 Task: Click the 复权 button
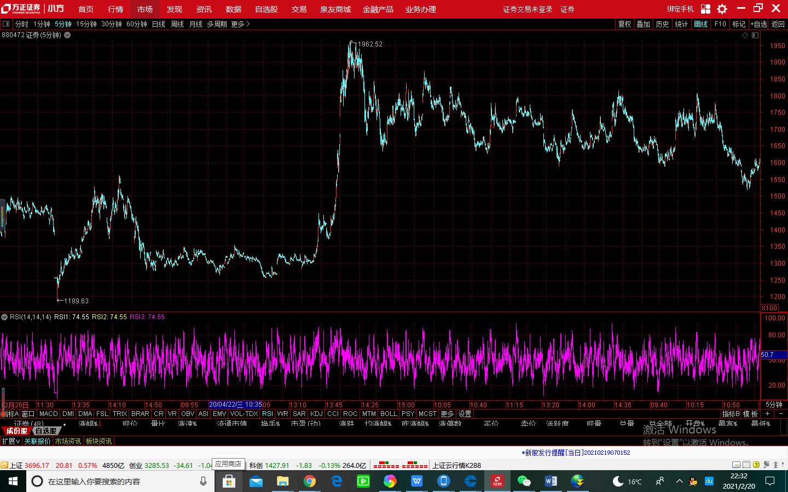(625, 24)
